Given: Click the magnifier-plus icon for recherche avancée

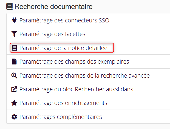Looking at the screenshot, I should click(14, 75).
